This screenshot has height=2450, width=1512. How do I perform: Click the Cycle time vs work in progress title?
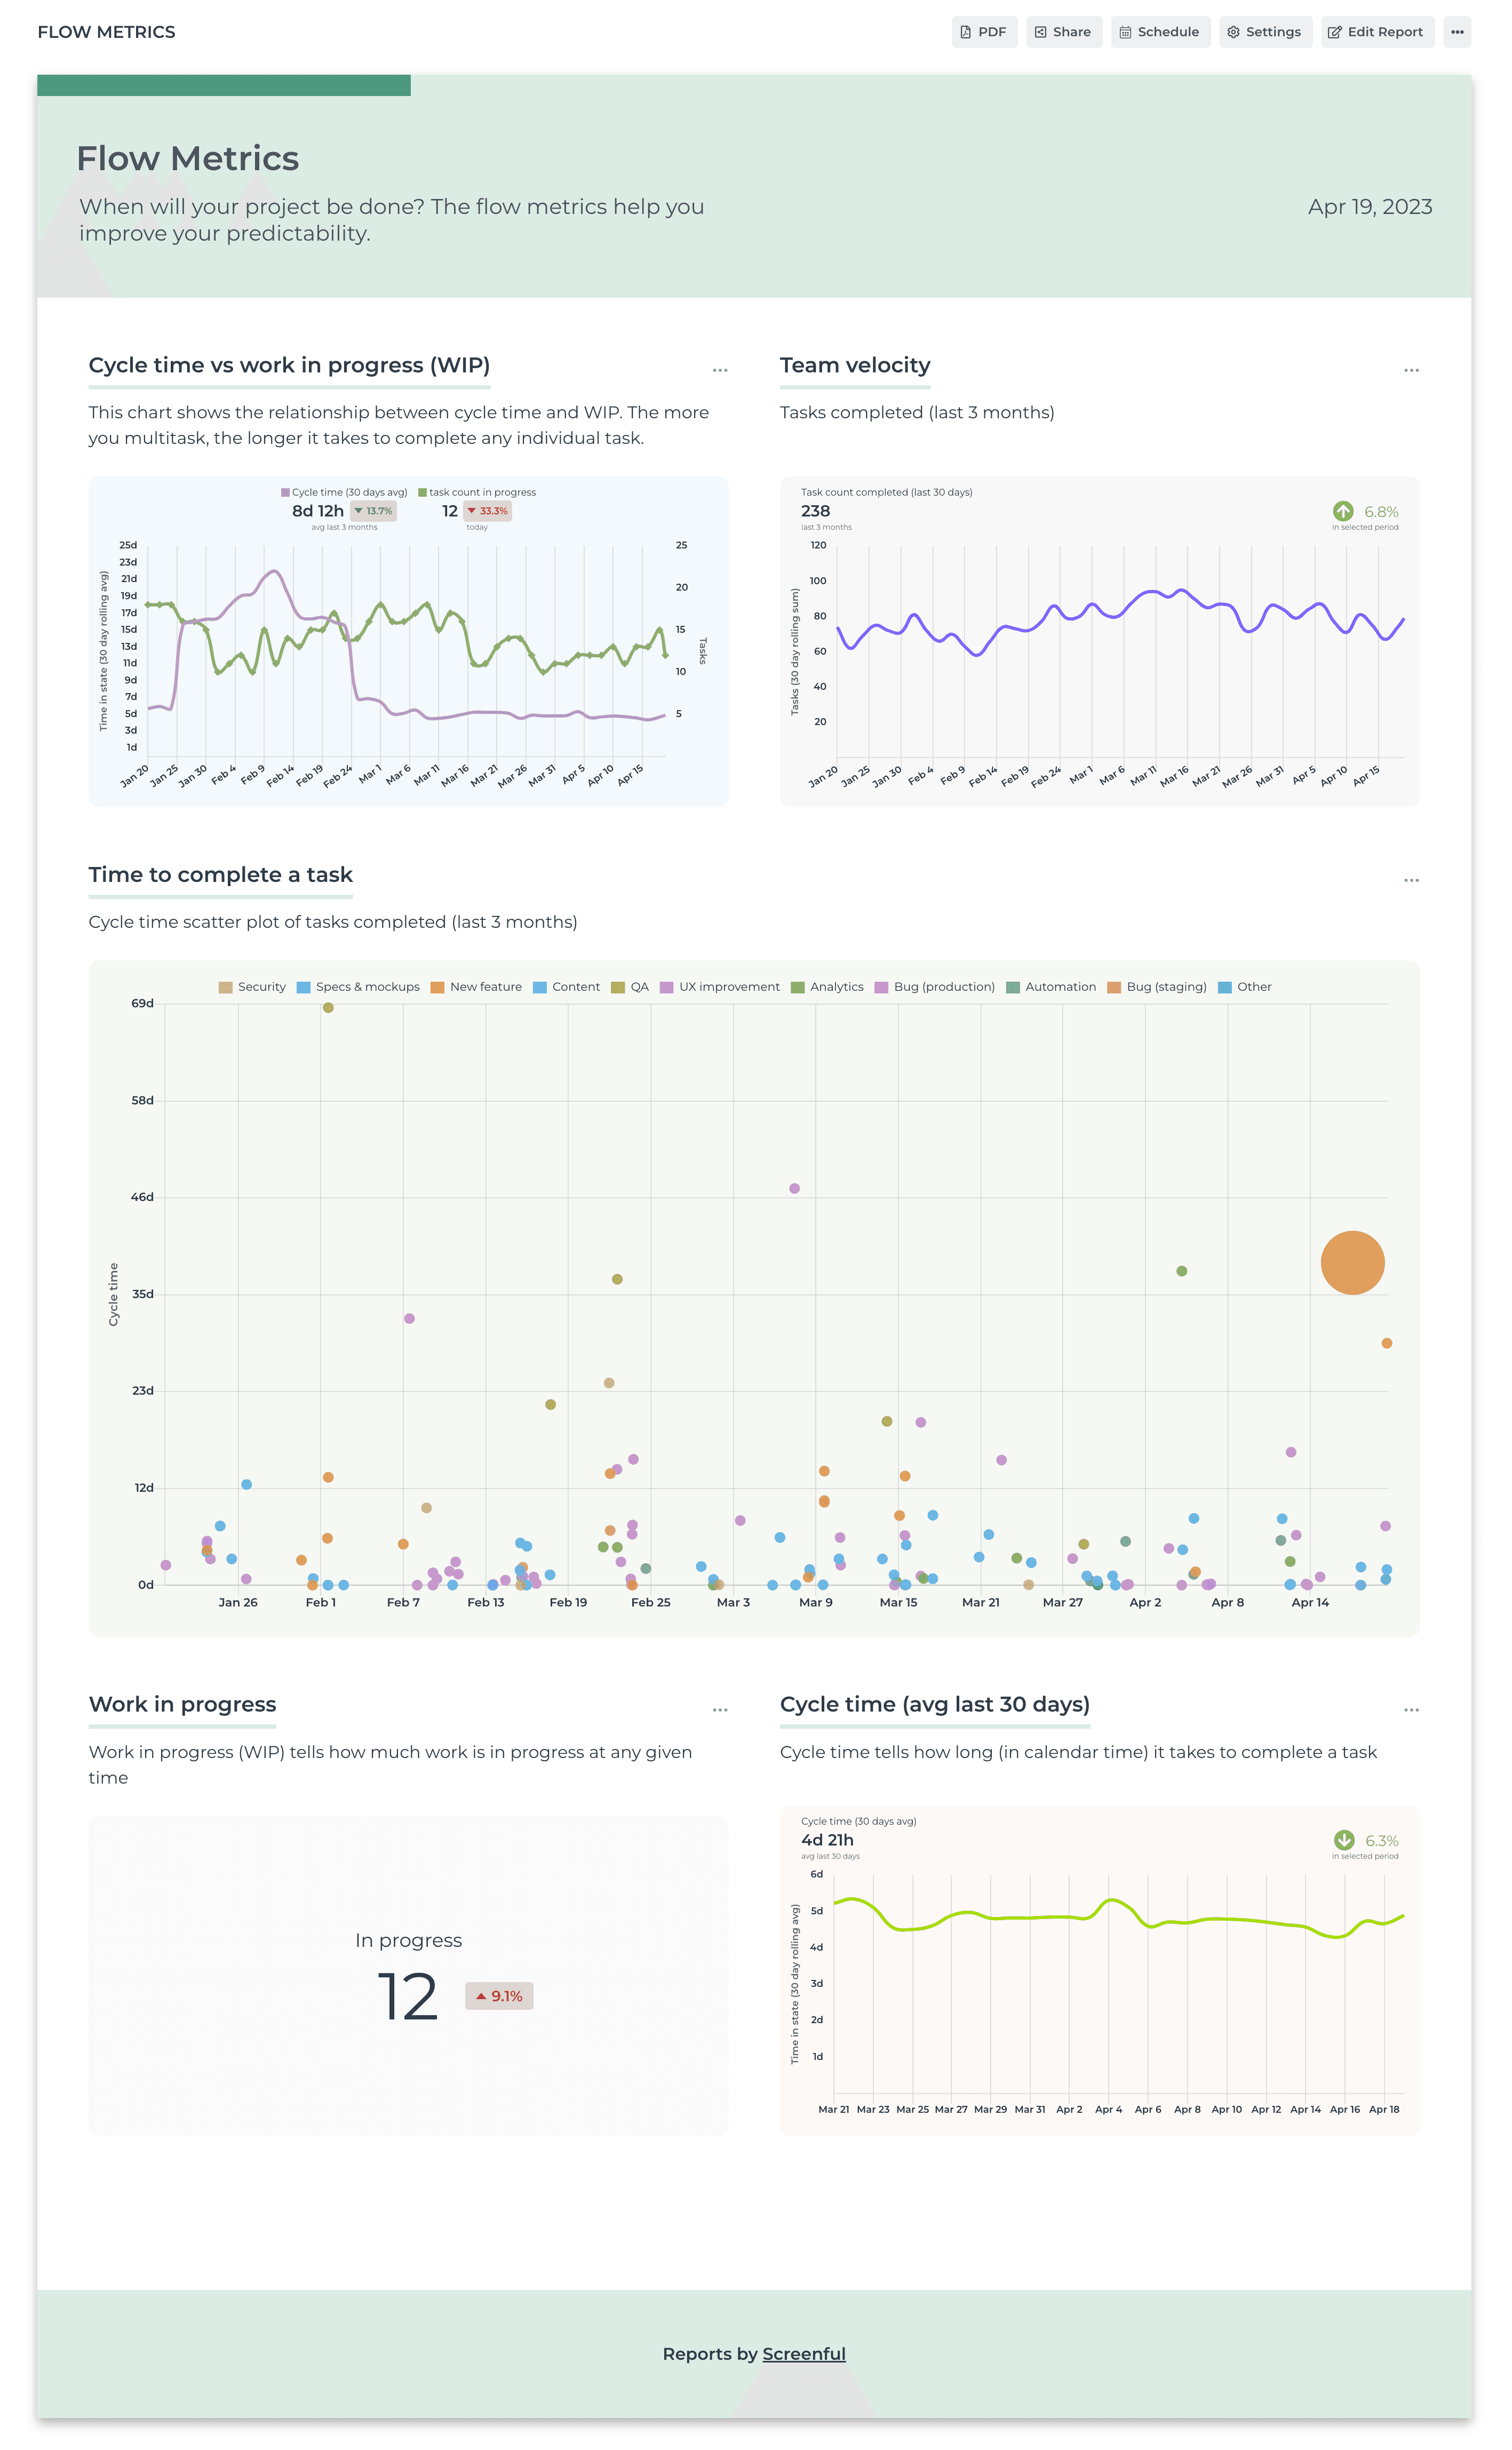[x=289, y=365]
